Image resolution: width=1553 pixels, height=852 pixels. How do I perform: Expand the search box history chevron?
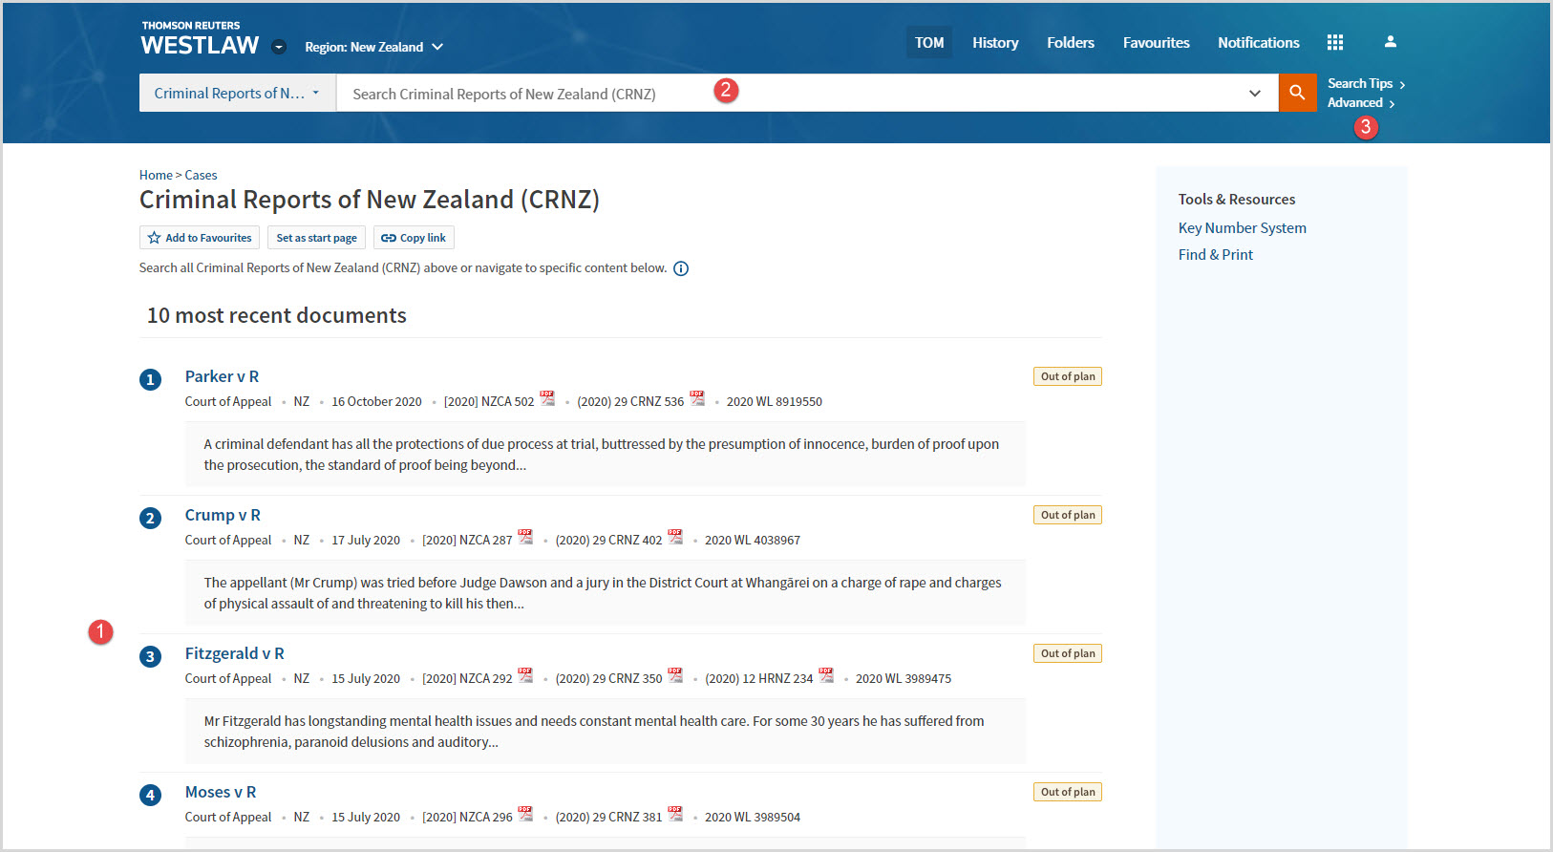click(x=1255, y=93)
